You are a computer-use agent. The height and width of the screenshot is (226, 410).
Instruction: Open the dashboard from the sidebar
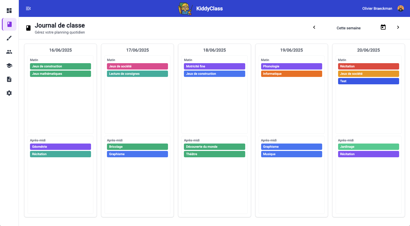pos(9,11)
